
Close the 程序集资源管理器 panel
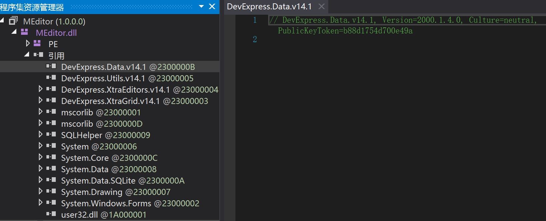coord(212,6)
